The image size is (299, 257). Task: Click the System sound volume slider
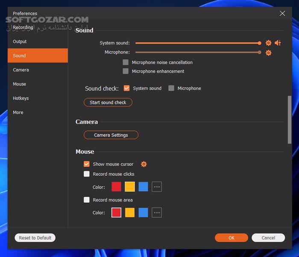tap(197, 43)
